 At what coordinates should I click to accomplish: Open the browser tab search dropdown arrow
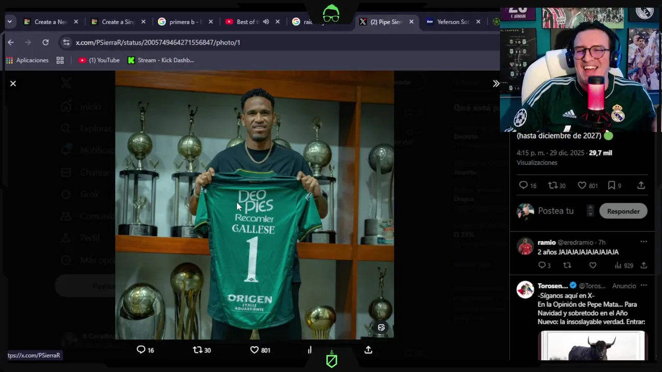click(9, 22)
